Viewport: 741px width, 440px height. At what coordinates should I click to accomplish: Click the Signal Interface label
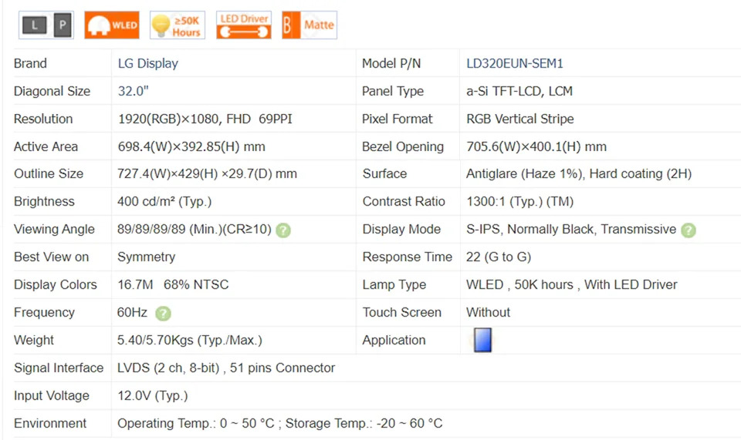click(x=59, y=368)
